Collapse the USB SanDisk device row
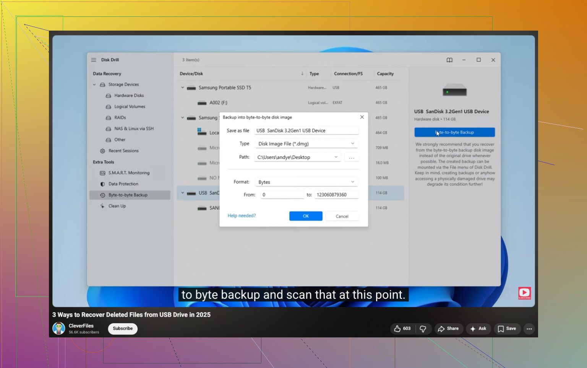Viewport: 587px width, 368px height. click(183, 193)
